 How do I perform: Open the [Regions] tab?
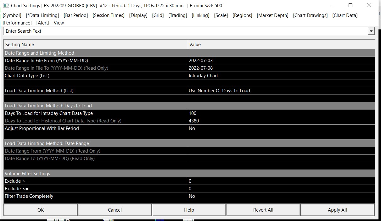click(x=243, y=15)
